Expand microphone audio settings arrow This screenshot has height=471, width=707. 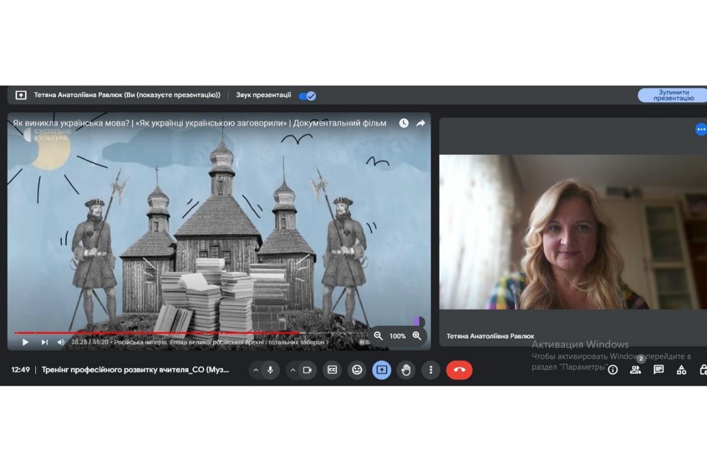click(256, 370)
